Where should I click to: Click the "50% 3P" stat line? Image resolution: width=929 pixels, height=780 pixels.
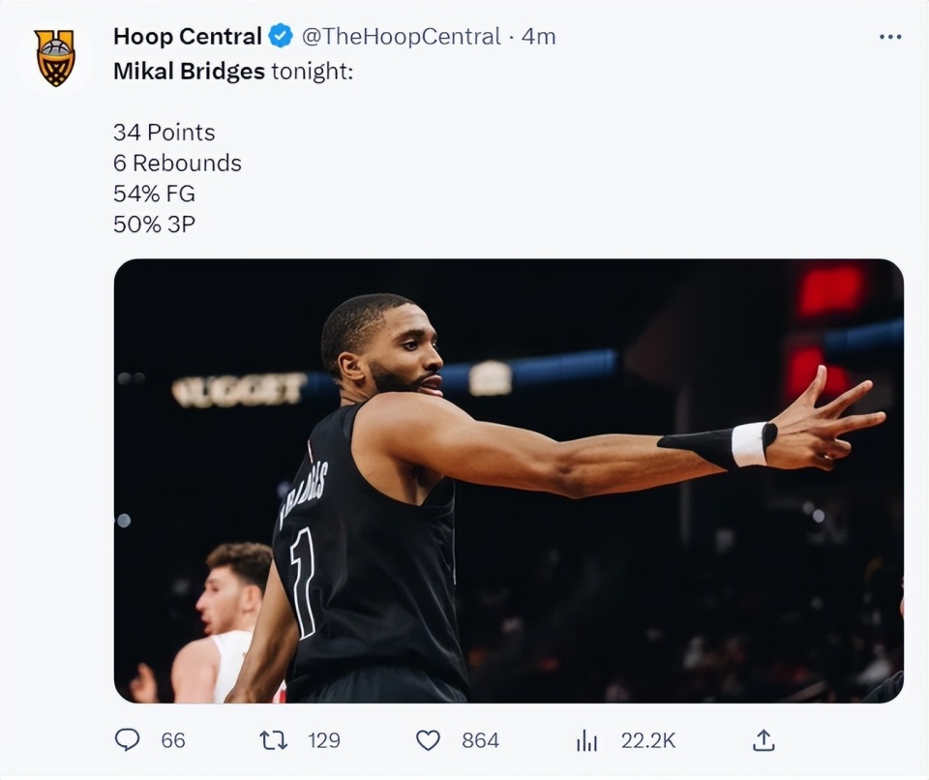tap(154, 224)
